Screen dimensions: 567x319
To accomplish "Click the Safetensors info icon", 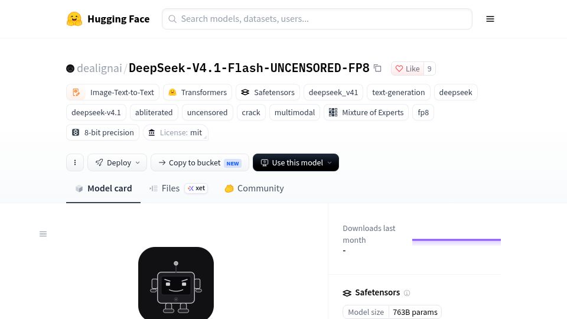I will coord(407,293).
